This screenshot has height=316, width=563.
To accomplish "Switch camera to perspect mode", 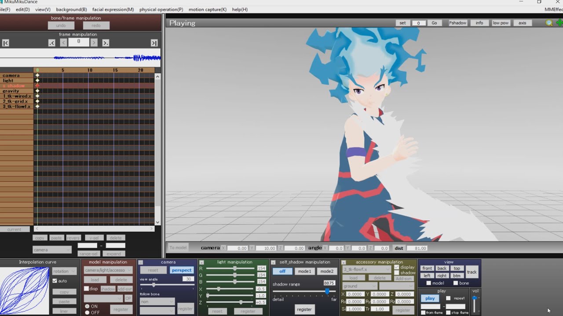I will (x=182, y=270).
